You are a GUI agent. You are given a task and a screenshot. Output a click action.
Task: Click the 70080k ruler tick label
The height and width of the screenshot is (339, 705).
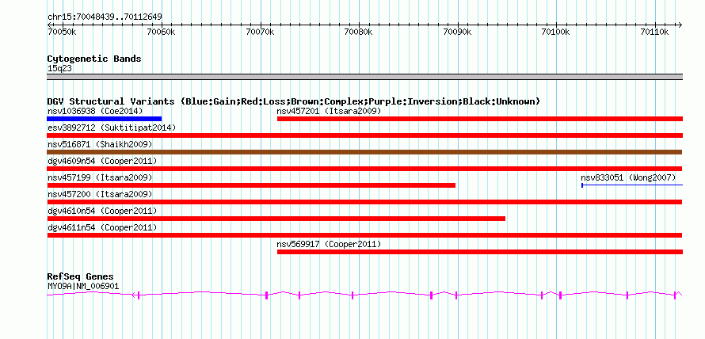click(358, 32)
